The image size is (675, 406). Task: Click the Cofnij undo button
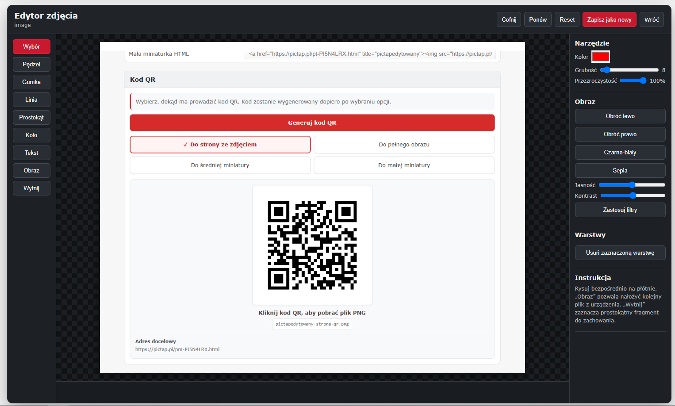509,19
